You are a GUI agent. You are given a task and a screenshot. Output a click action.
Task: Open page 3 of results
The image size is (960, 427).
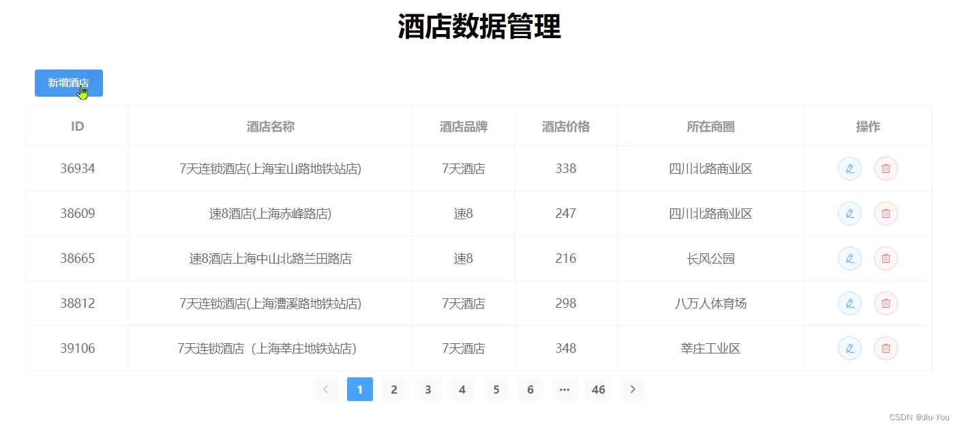pos(427,389)
